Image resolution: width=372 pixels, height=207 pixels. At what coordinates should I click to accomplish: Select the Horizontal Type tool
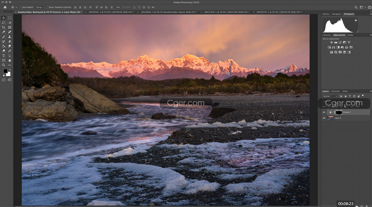point(4,55)
